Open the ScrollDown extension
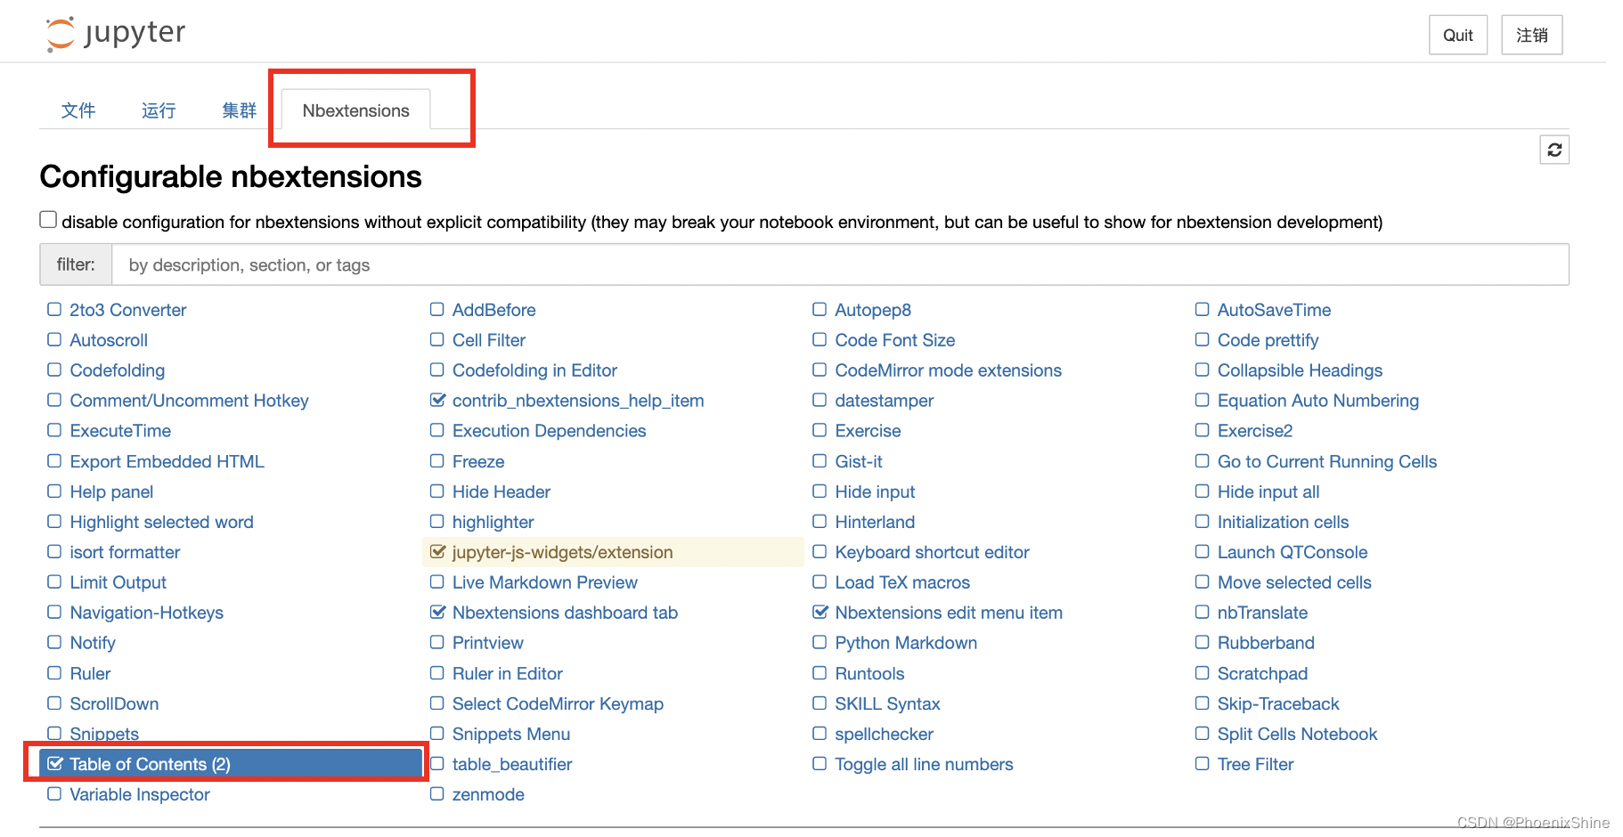Image resolution: width=1623 pixels, height=837 pixels. (114, 703)
